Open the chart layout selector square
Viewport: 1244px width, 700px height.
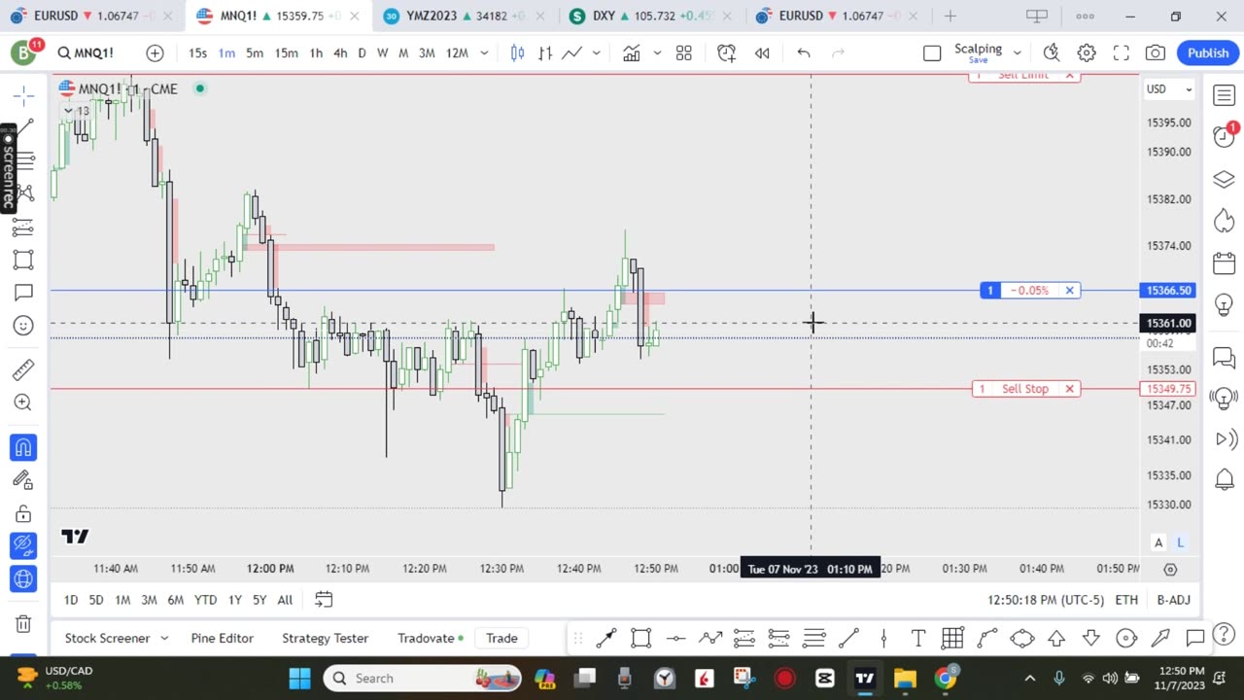point(932,53)
